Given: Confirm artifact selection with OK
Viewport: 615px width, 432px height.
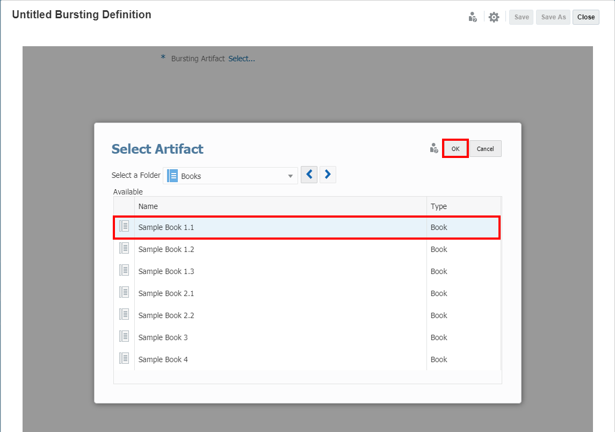Looking at the screenshot, I should (x=455, y=149).
